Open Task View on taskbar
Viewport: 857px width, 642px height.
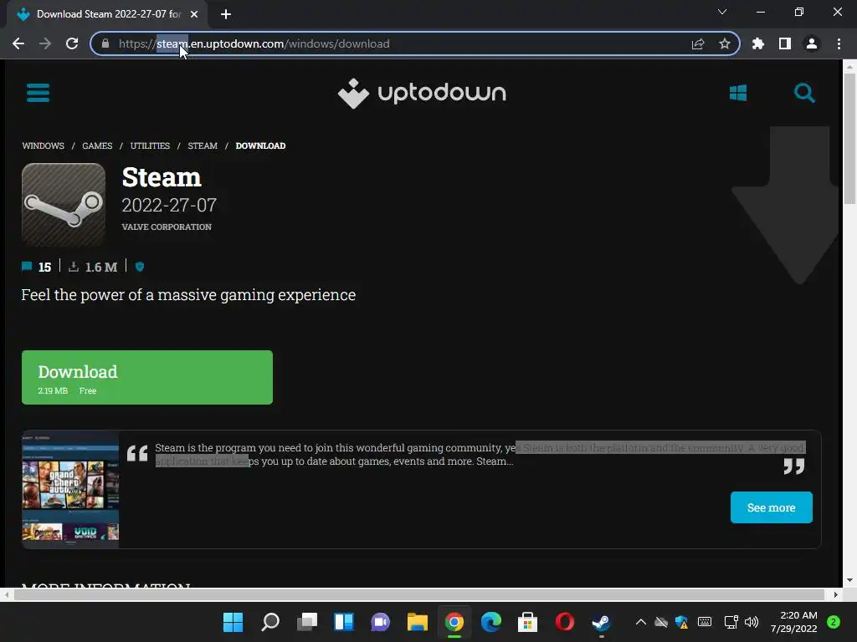[306, 622]
